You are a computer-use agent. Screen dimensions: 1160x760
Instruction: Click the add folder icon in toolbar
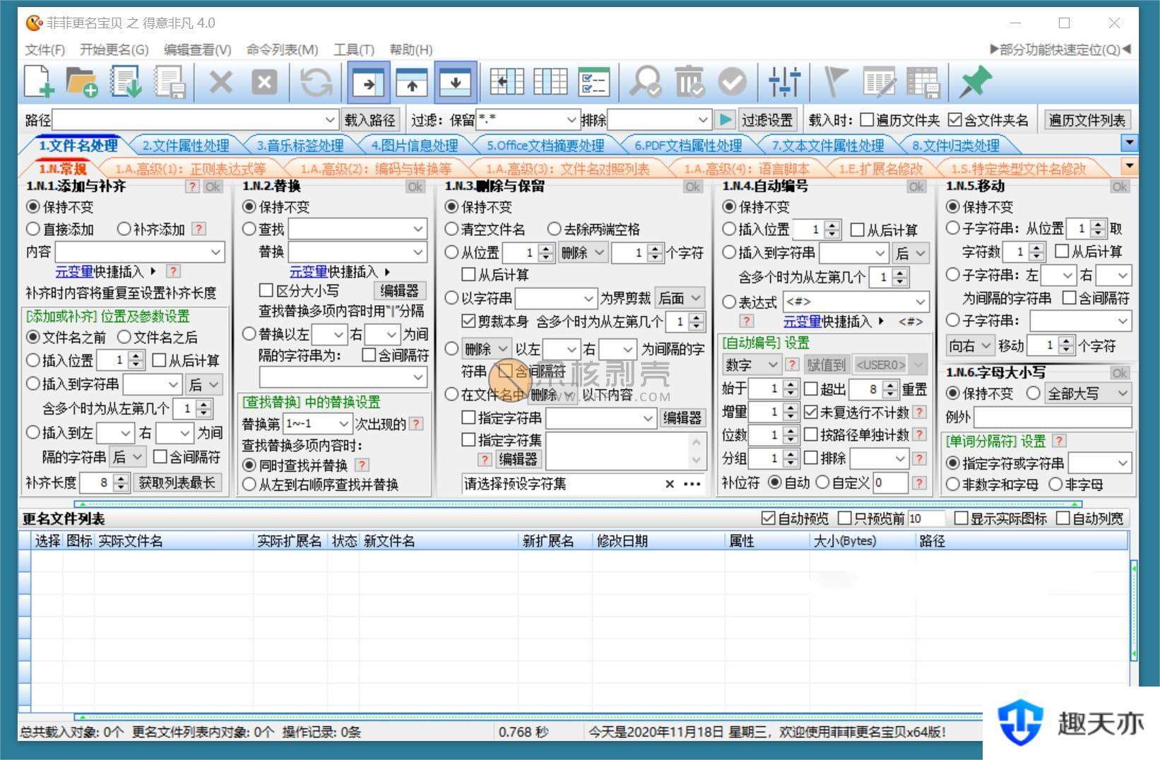(x=82, y=82)
